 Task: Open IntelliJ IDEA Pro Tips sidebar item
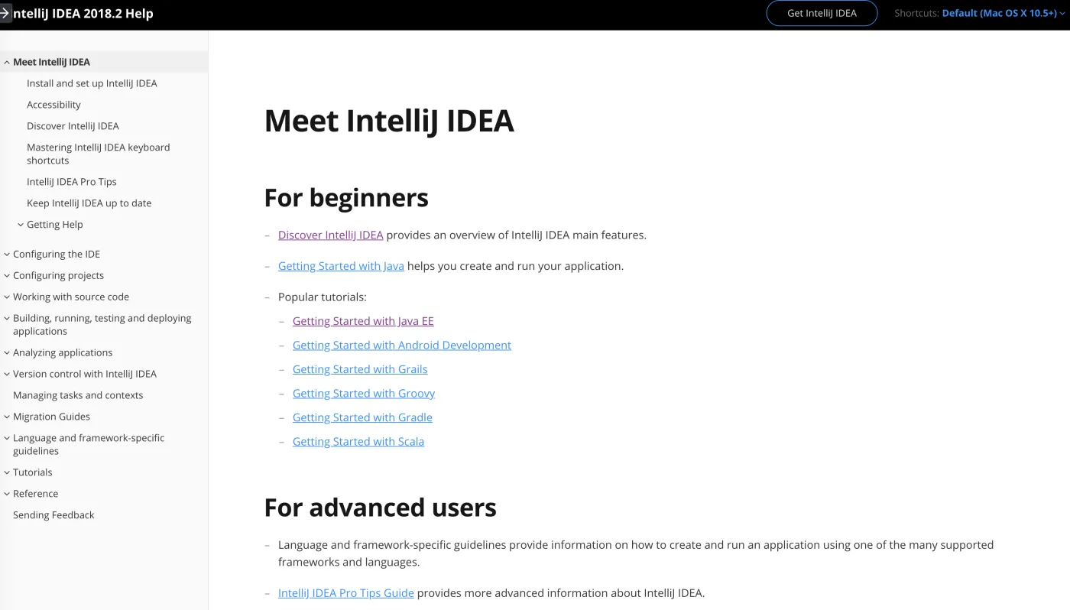pos(72,182)
